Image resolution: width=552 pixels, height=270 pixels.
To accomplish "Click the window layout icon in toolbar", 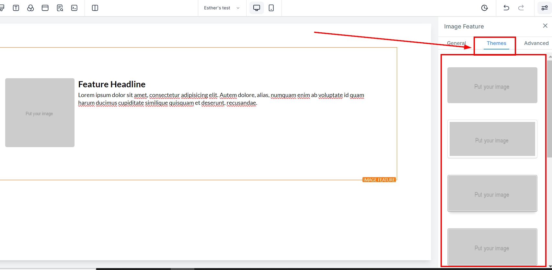I will point(45,8).
